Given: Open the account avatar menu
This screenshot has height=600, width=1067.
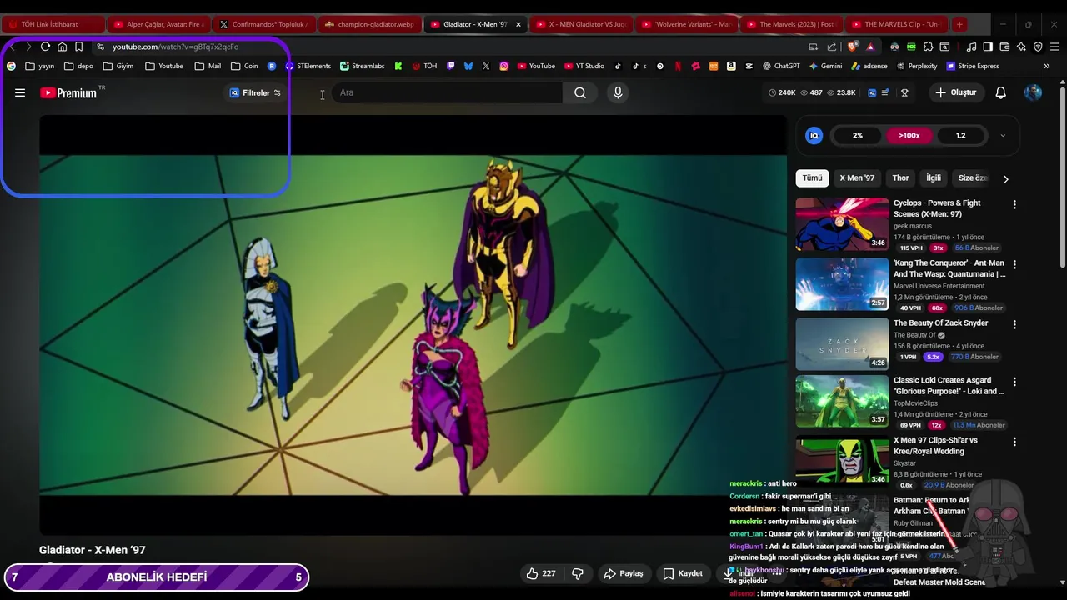Looking at the screenshot, I should tap(1033, 92).
